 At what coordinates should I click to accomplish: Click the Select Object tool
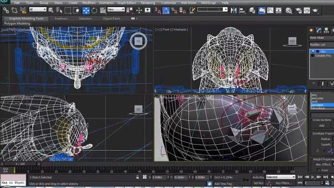51,10
